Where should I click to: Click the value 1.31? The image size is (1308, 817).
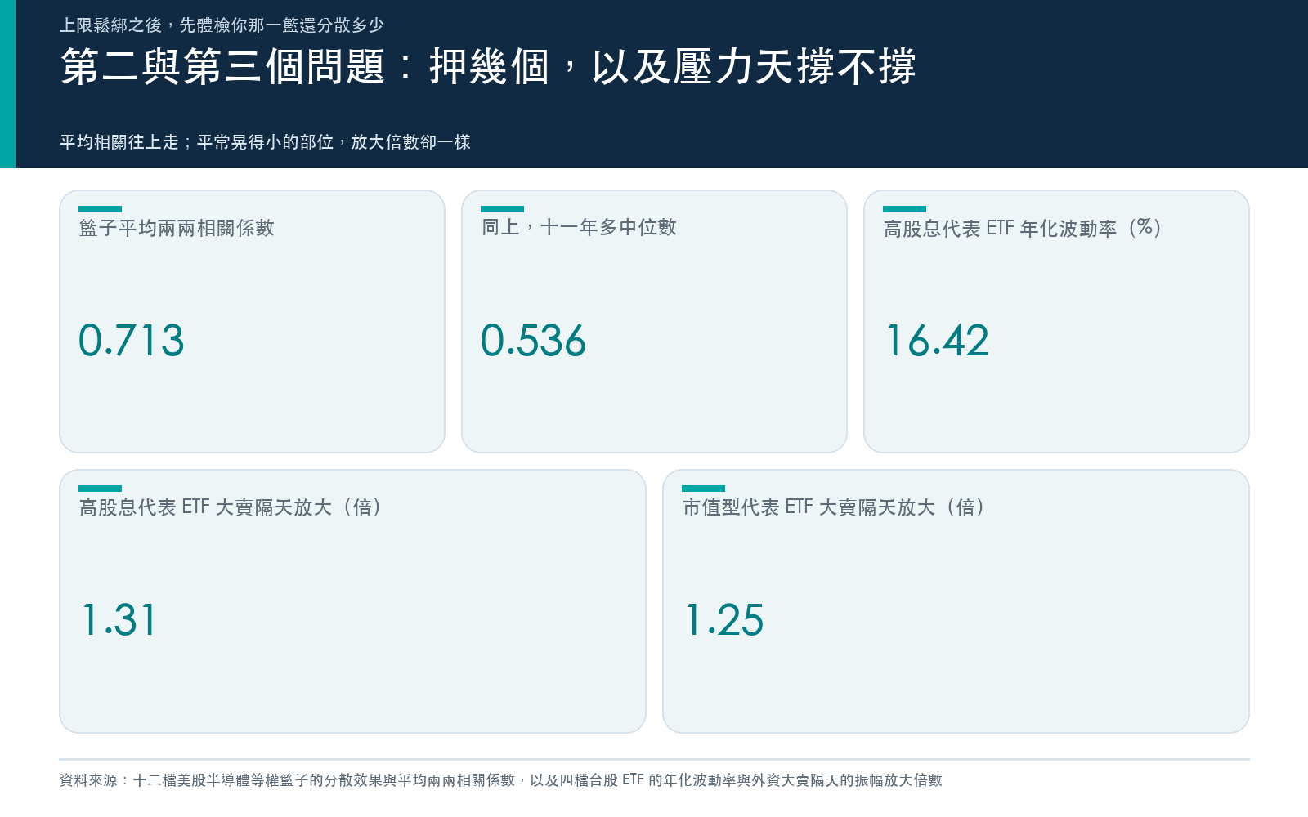119,620
